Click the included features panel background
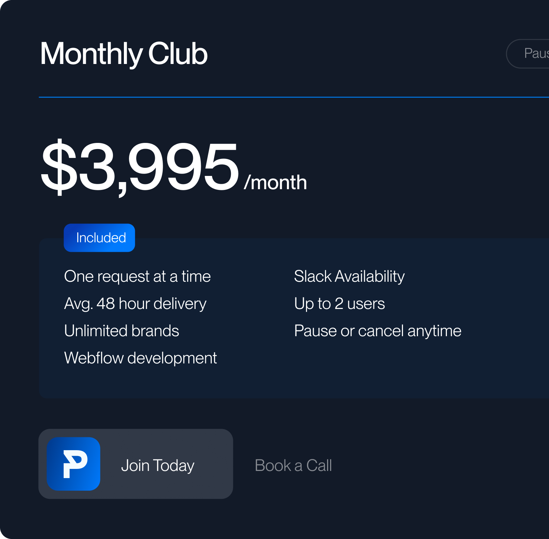Screen dimensions: 549x539 point(442,381)
